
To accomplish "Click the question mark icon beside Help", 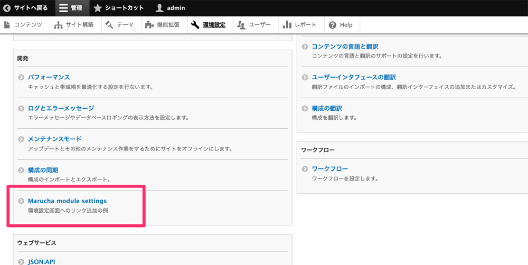I will pos(333,25).
